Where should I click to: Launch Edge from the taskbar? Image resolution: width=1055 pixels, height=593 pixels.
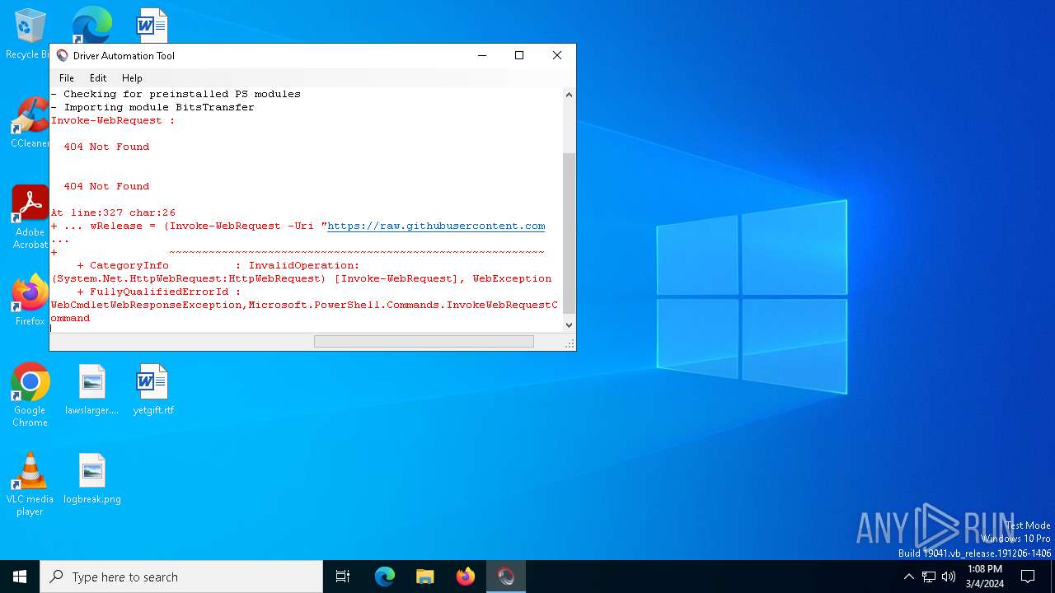[x=385, y=577]
